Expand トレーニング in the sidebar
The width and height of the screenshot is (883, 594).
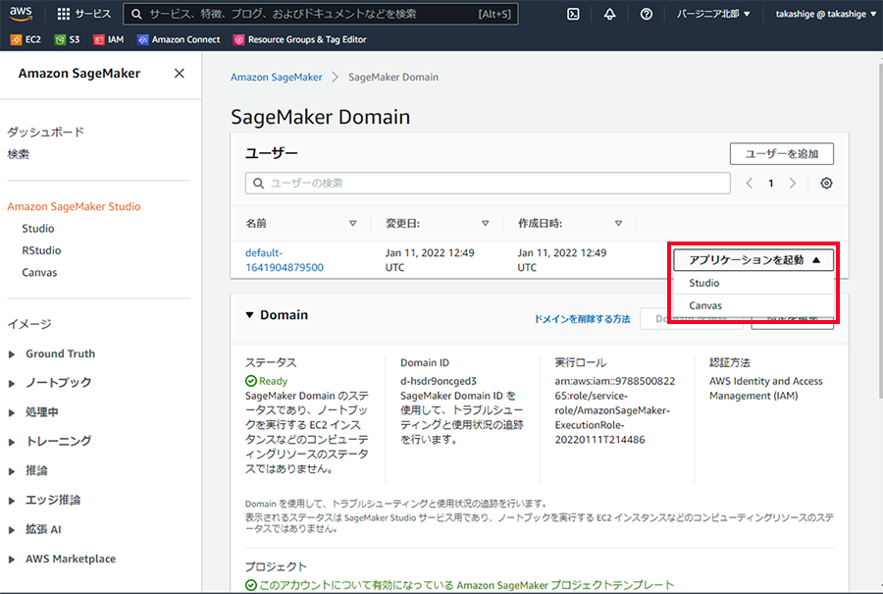[12, 443]
